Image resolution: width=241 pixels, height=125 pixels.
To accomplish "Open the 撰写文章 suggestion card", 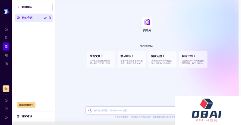I will pos(101,59).
